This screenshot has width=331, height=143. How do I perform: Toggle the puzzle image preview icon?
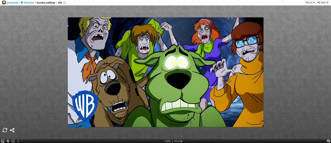(3, 141)
